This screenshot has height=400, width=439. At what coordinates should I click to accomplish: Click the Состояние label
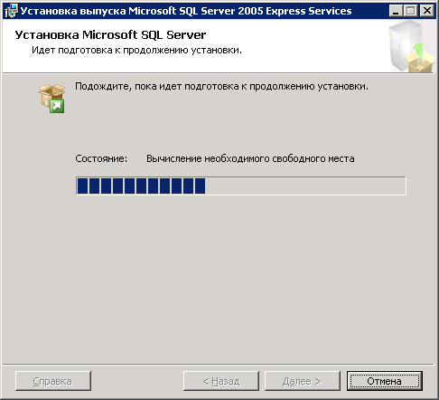point(101,158)
